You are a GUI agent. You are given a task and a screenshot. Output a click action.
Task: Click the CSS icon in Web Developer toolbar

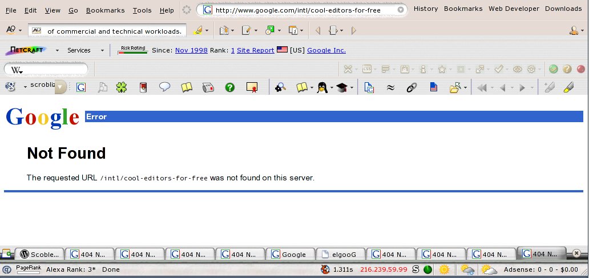point(366,69)
